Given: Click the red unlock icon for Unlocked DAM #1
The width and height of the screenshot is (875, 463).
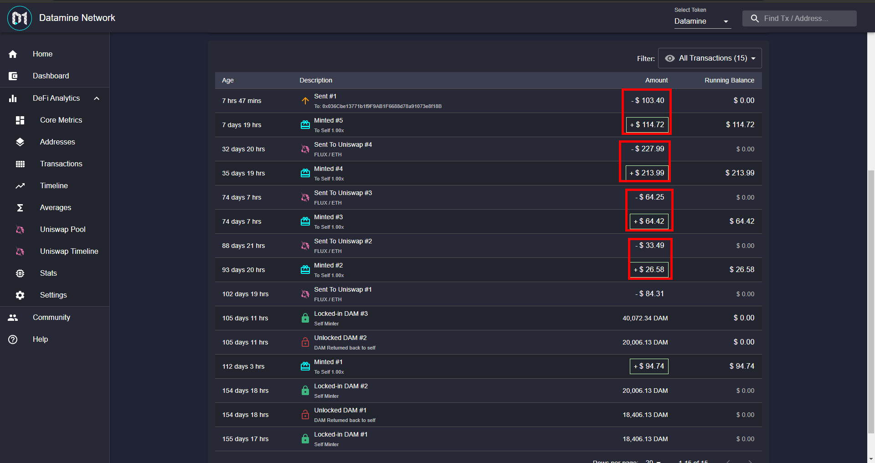Looking at the screenshot, I should pos(305,415).
